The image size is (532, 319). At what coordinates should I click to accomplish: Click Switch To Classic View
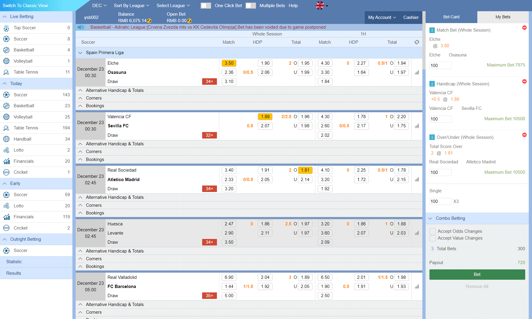(x=25, y=6)
